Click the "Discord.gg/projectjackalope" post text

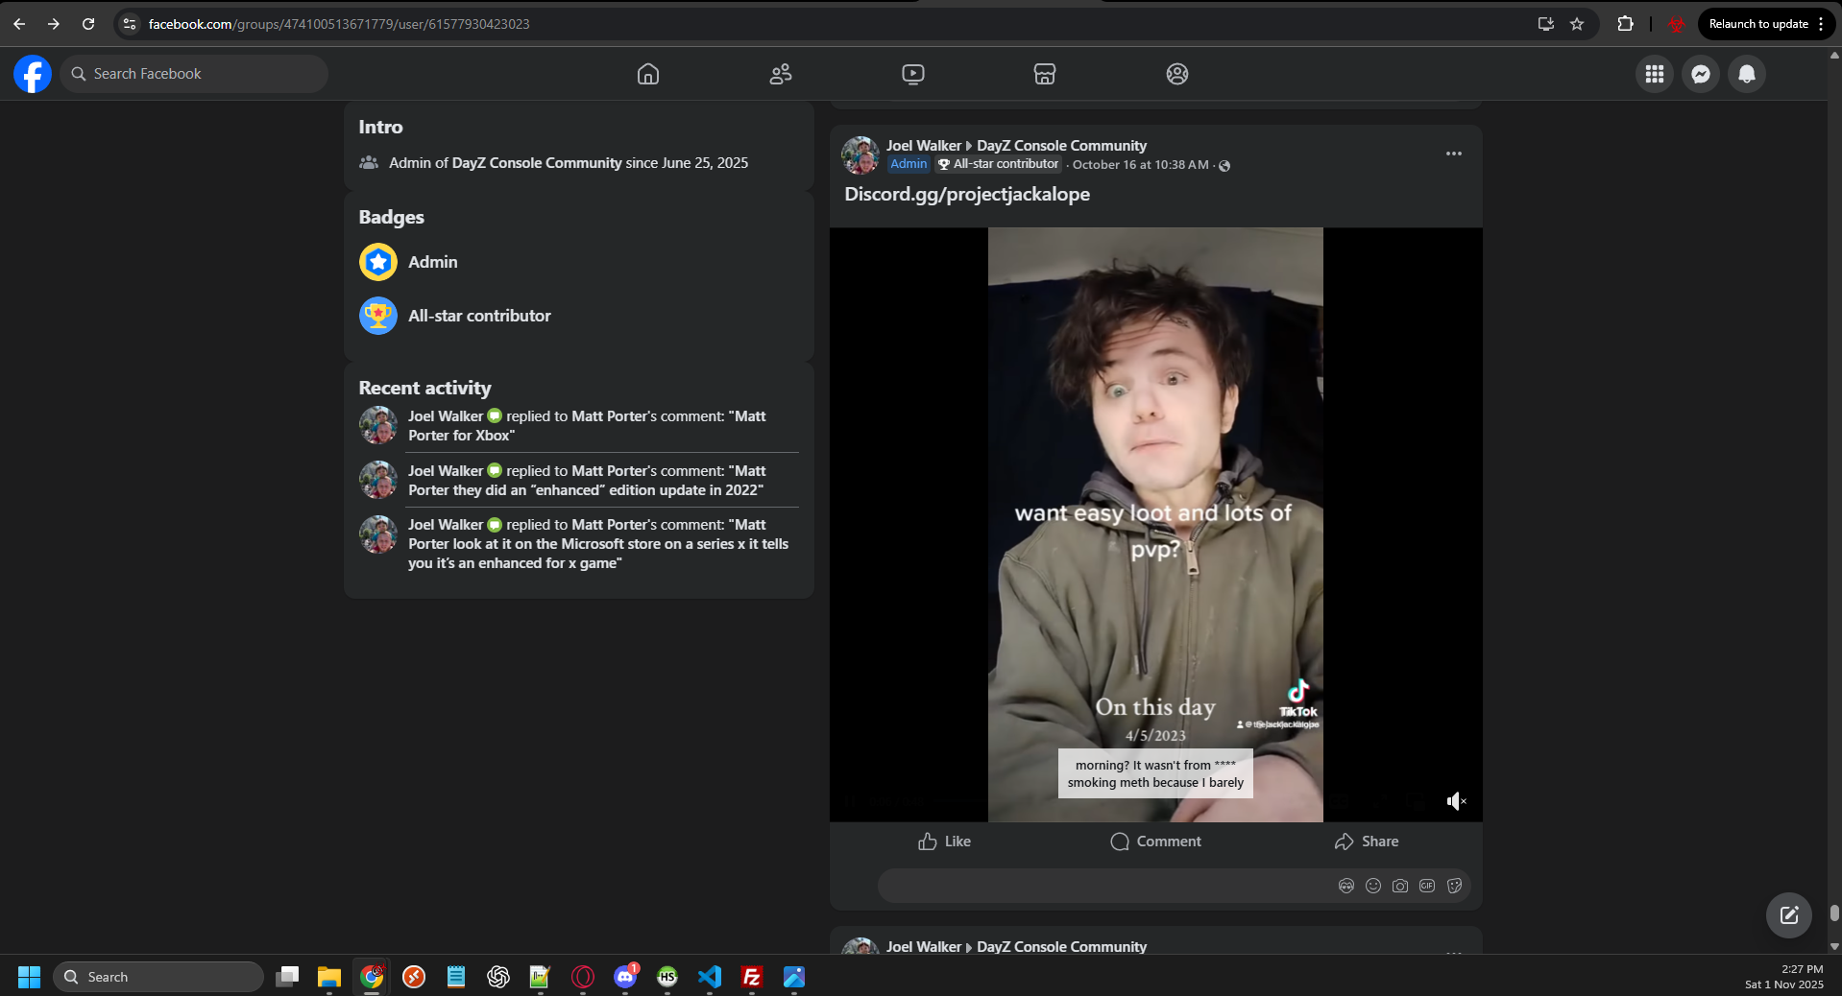point(967,194)
